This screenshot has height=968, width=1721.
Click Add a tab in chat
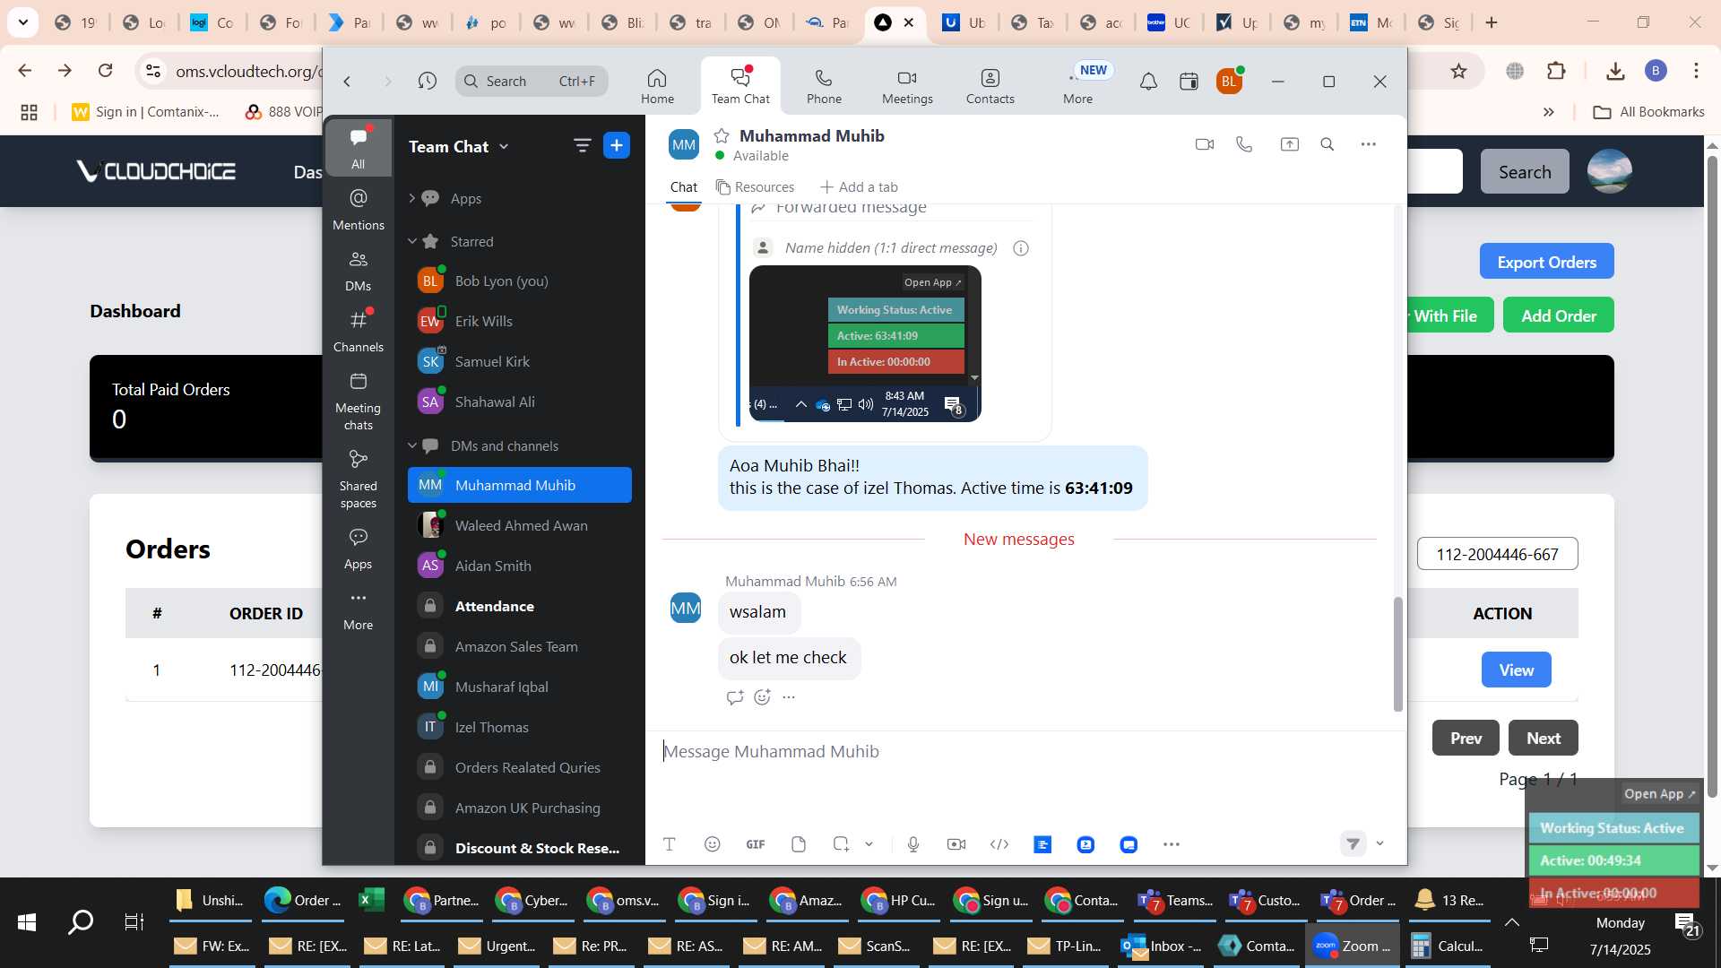[x=859, y=187]
